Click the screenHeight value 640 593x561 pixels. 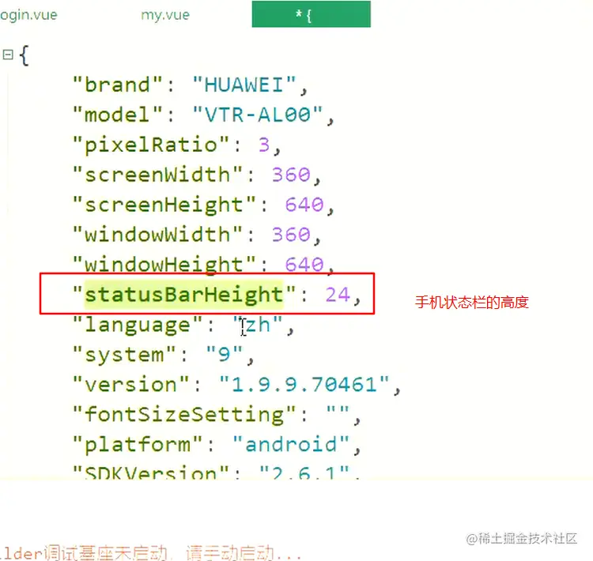pyautogui.click(x=304, y=205)
